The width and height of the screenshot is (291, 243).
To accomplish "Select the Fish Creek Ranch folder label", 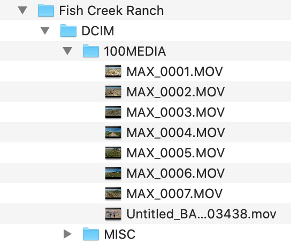I will (111, 10).
